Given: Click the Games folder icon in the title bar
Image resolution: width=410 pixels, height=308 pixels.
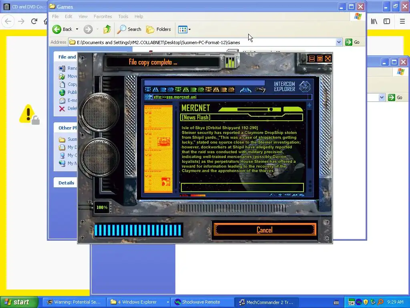Looking at the screenshot, I should coord(52,6).
